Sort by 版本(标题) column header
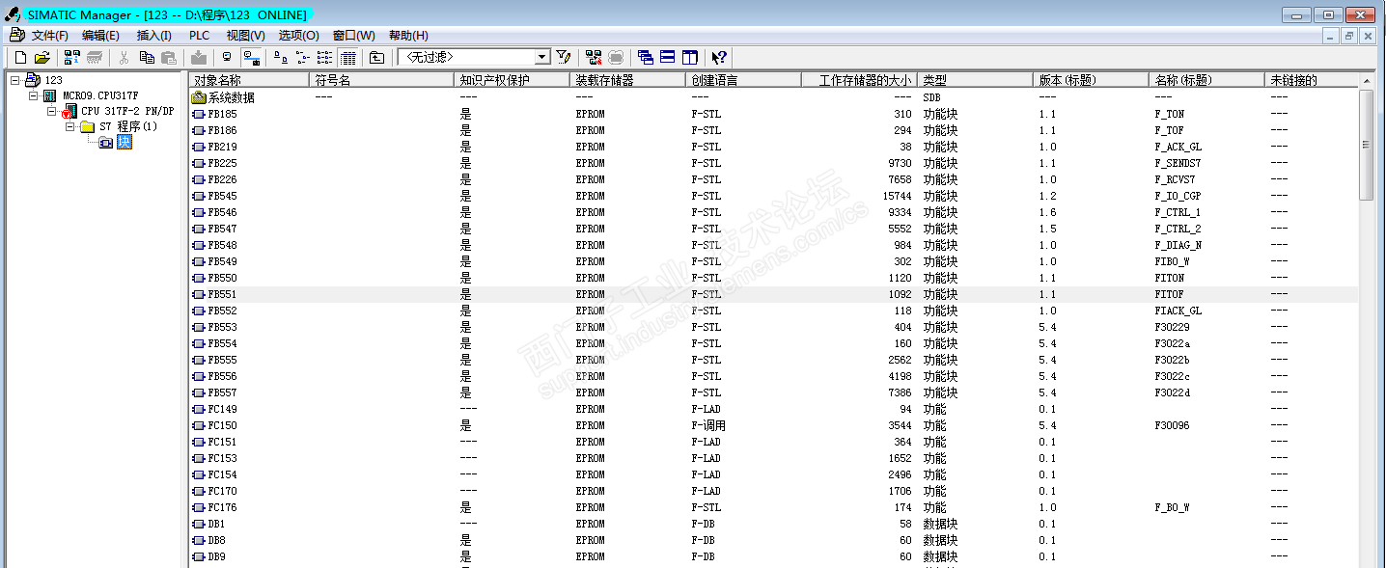This screenshot has width=1386, height=568. coord(1091,80)
